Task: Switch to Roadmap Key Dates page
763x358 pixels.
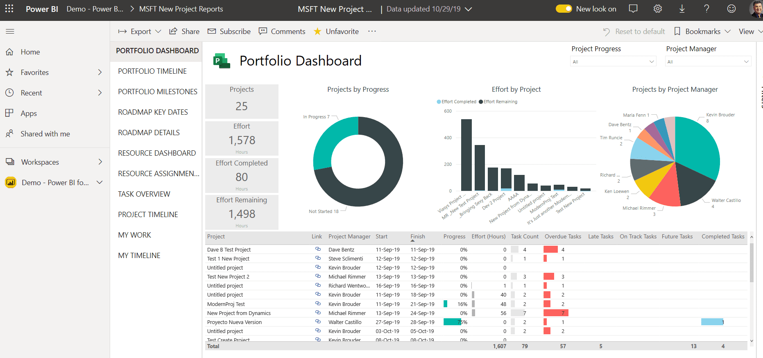Action: coord(153,112)
